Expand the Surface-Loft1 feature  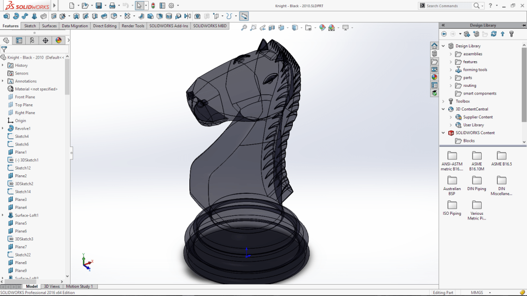(x=3, y=215)
